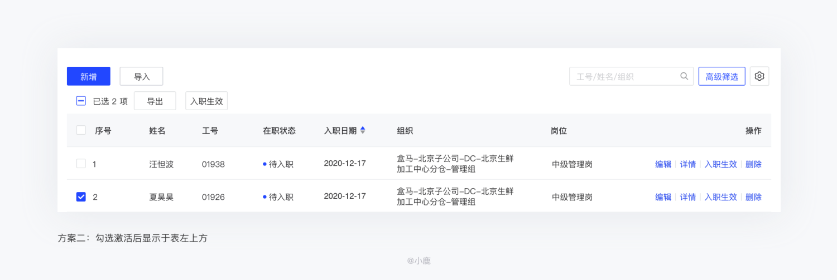Viewport: 837px width, 280px height.
Task: Click 删除 link in row 1
Action: [x=753, y=164]
